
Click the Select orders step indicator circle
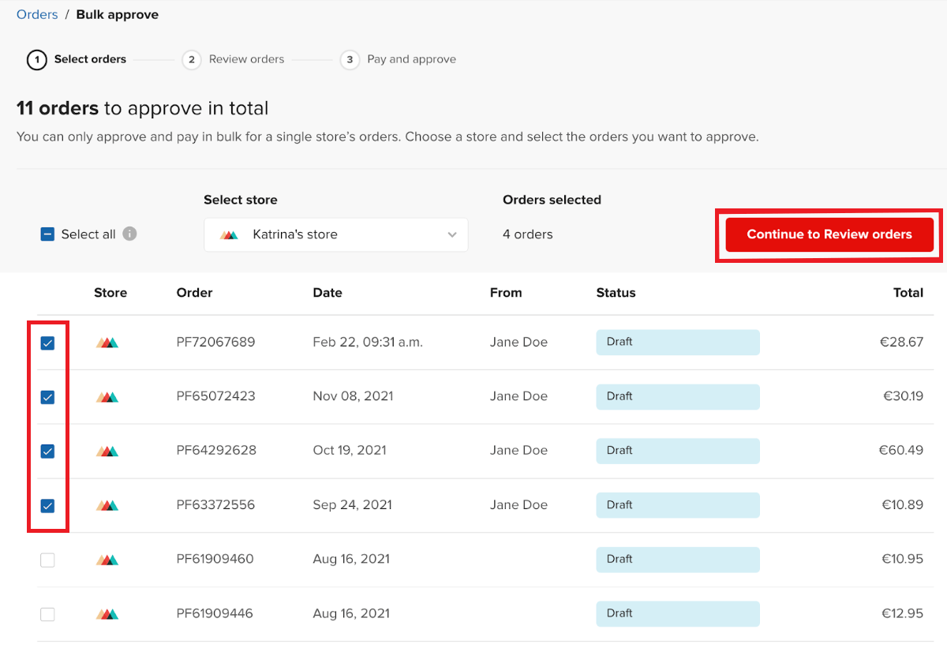coord(36,59)
